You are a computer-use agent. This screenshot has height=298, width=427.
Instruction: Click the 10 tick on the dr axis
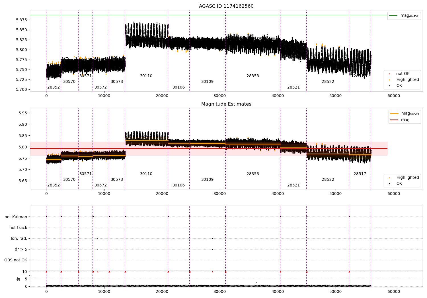tap(25, 272)
